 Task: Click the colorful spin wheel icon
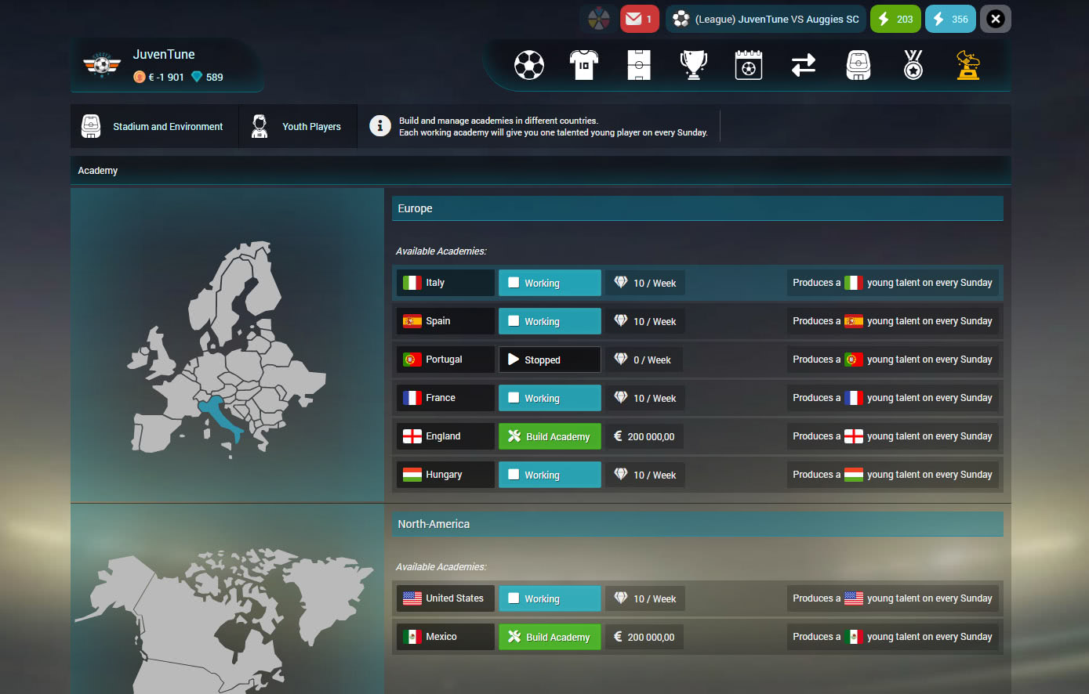(x=599, y=19)
